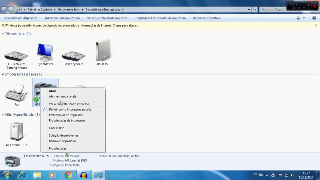320x180 pixels.
Task: Collapse the Não Especificado (1) group
Action: pyautogui.click(x=3, y=114)
